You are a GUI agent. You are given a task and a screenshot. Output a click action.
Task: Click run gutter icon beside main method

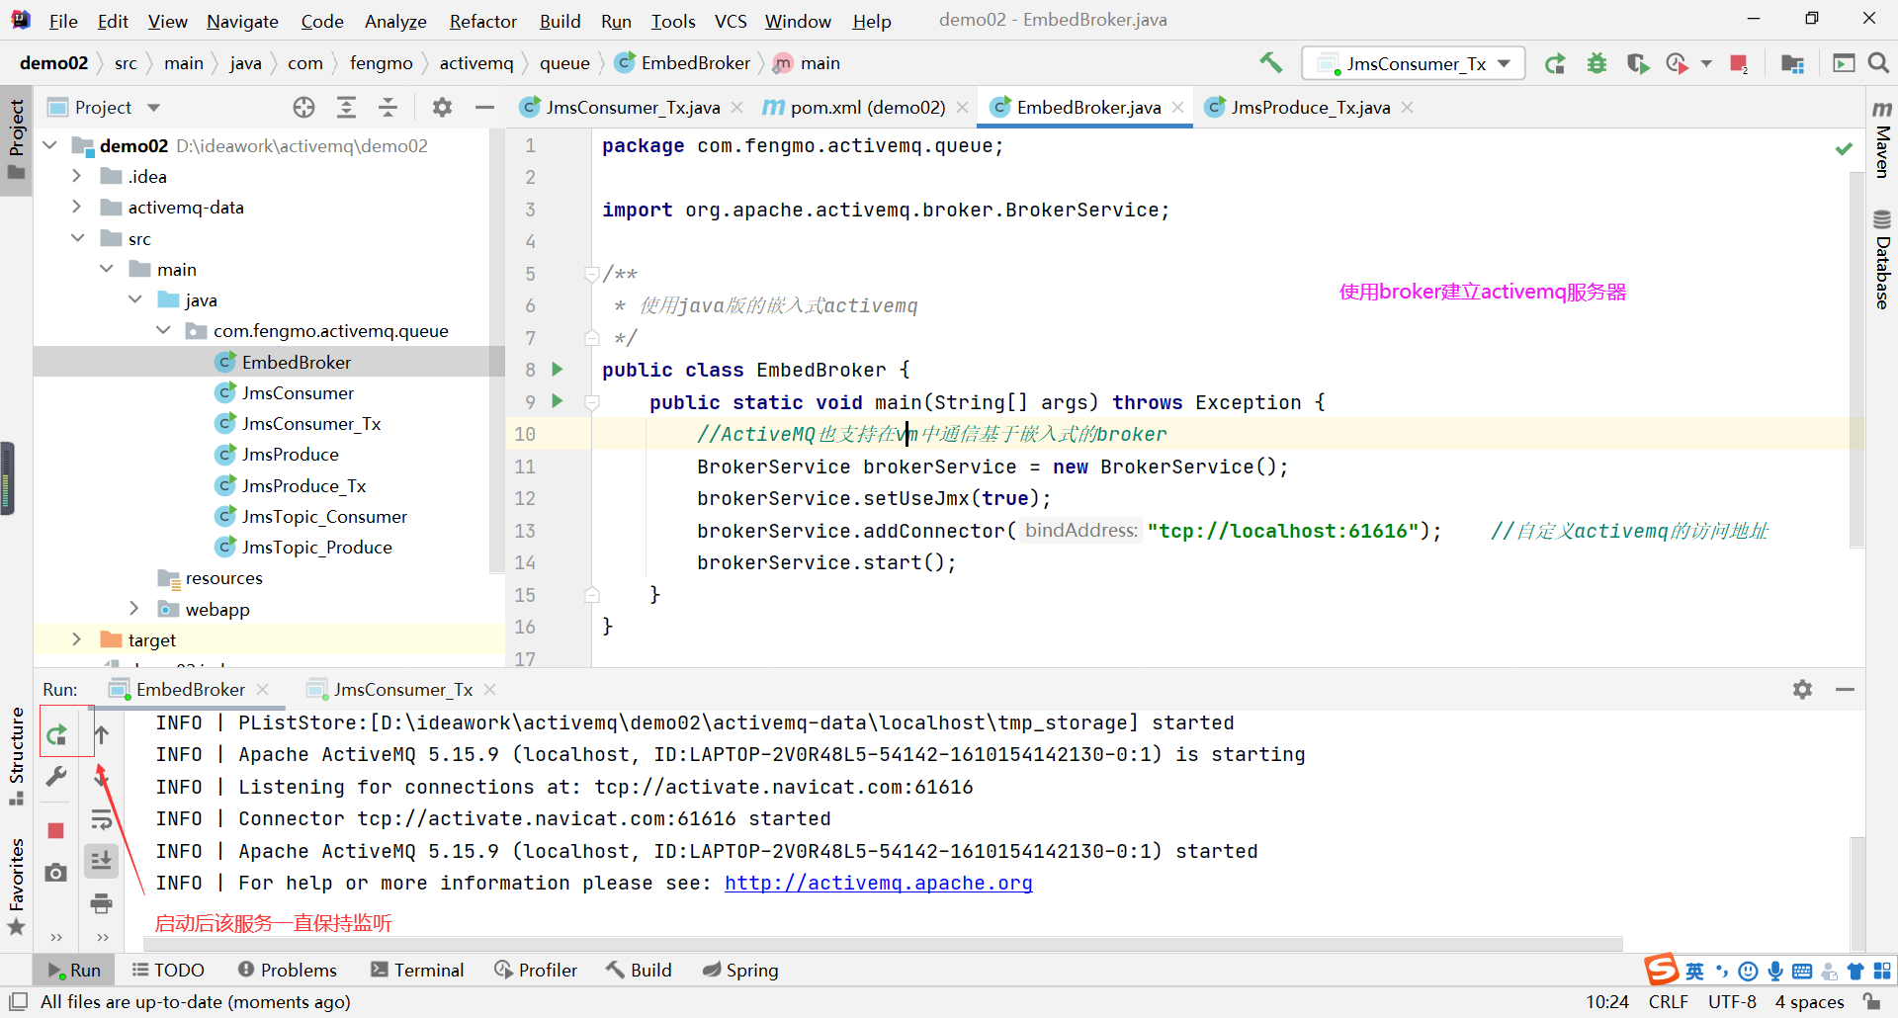click(558, 401)
